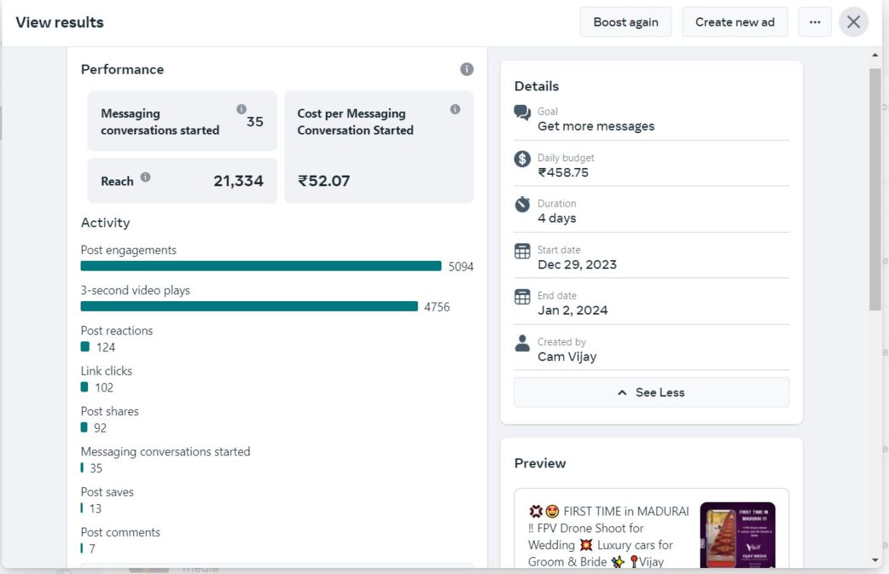Click the Performance section info icon
889x574 pixels.
[467, 69]
